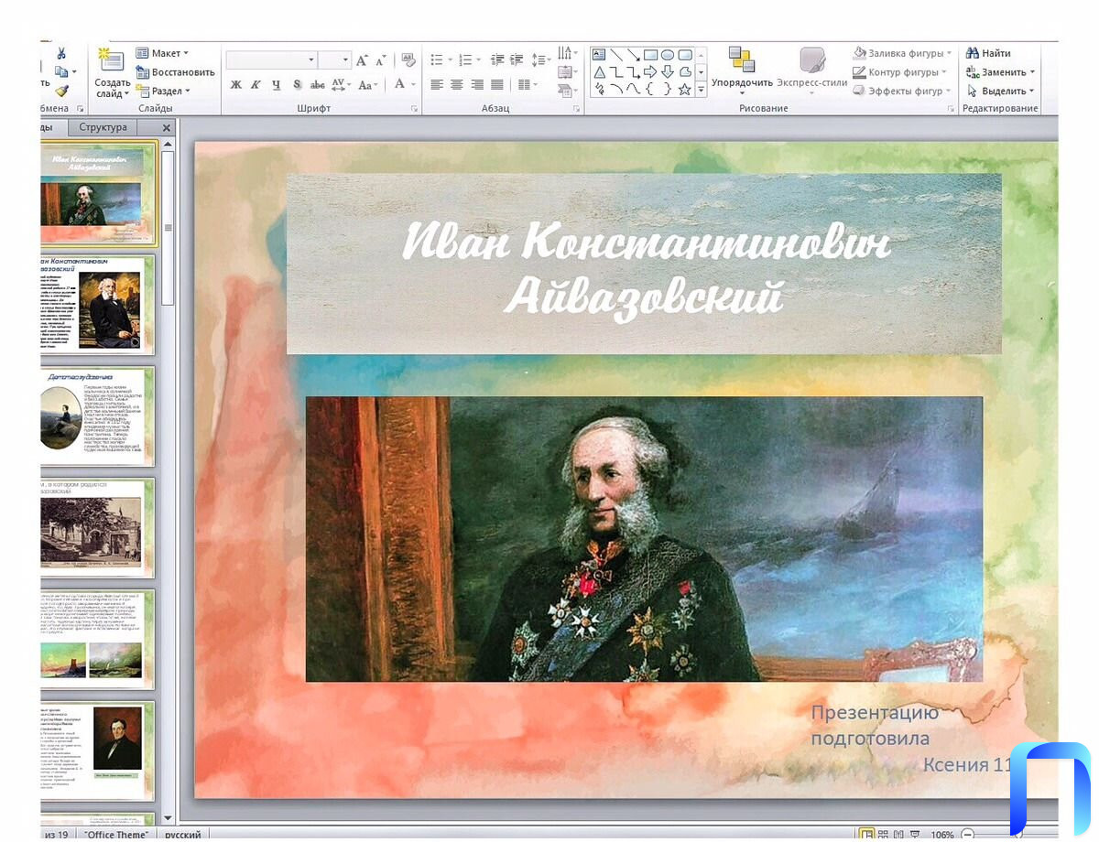Align text to the left
This screenshot has height=842, width=1099.
tap(437, 85)
